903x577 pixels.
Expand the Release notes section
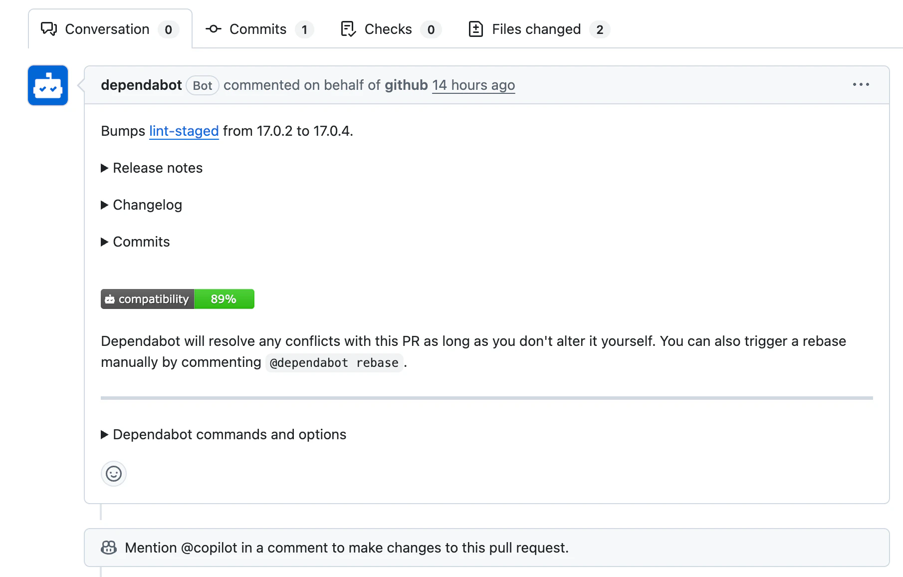point(152,168)
